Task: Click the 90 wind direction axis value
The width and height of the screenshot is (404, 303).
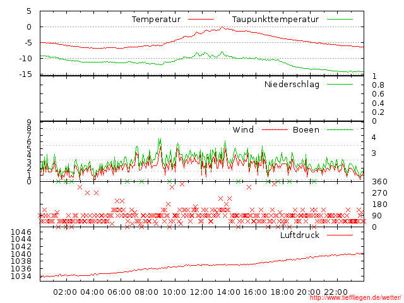Action: tap(377, 216)
